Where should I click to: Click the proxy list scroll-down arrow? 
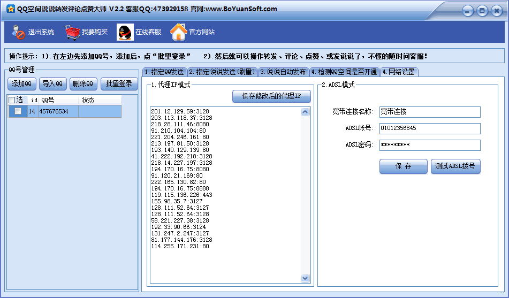click(305, 278)
